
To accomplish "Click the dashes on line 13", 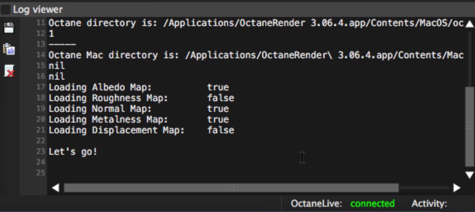I will click(x=62, y=45).
